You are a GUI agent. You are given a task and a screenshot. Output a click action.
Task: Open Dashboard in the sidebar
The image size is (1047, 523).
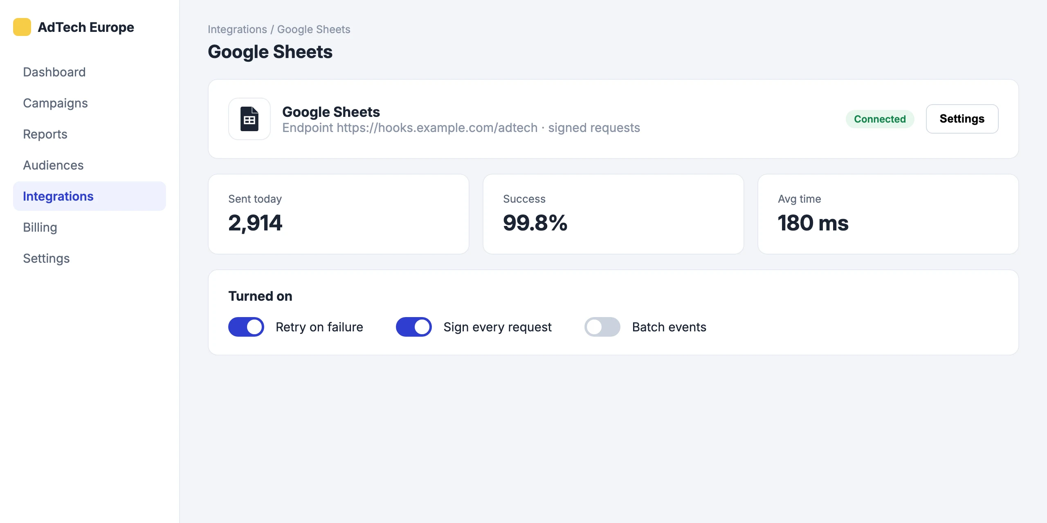[x=90, y=72]
